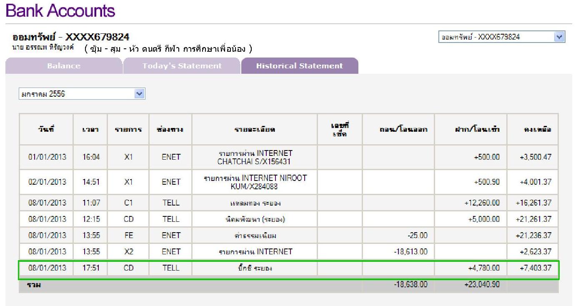Click the deposit amount +5,000.00

coord(484,219)
